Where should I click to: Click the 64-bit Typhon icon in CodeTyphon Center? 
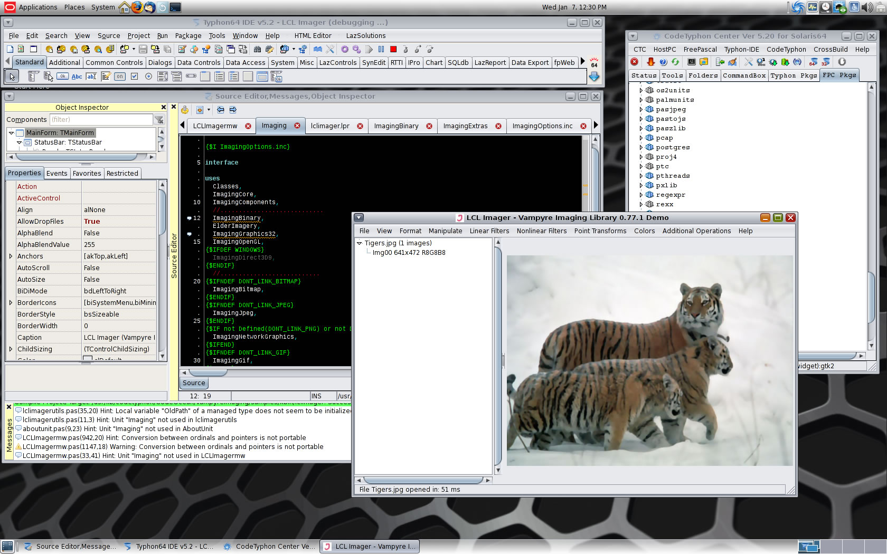pos(814,62)
